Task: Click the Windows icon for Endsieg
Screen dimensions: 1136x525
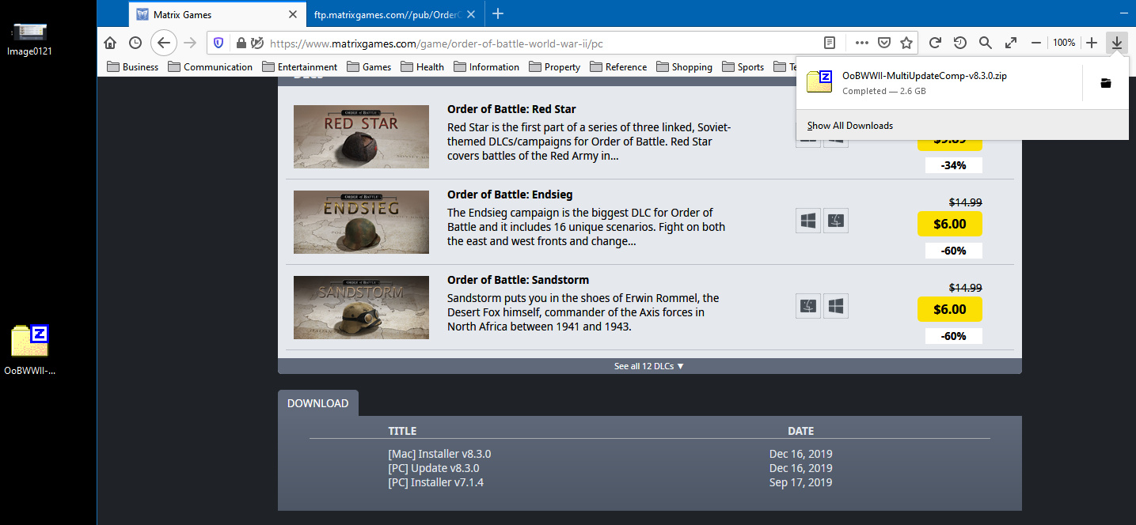Action: [x=808, y=221]
